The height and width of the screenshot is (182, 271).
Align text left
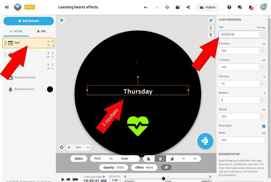[148, 159]
